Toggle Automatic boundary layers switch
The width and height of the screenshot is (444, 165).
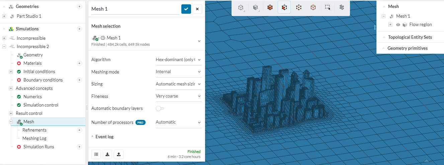pyautogui.click(x=160, y=108)
